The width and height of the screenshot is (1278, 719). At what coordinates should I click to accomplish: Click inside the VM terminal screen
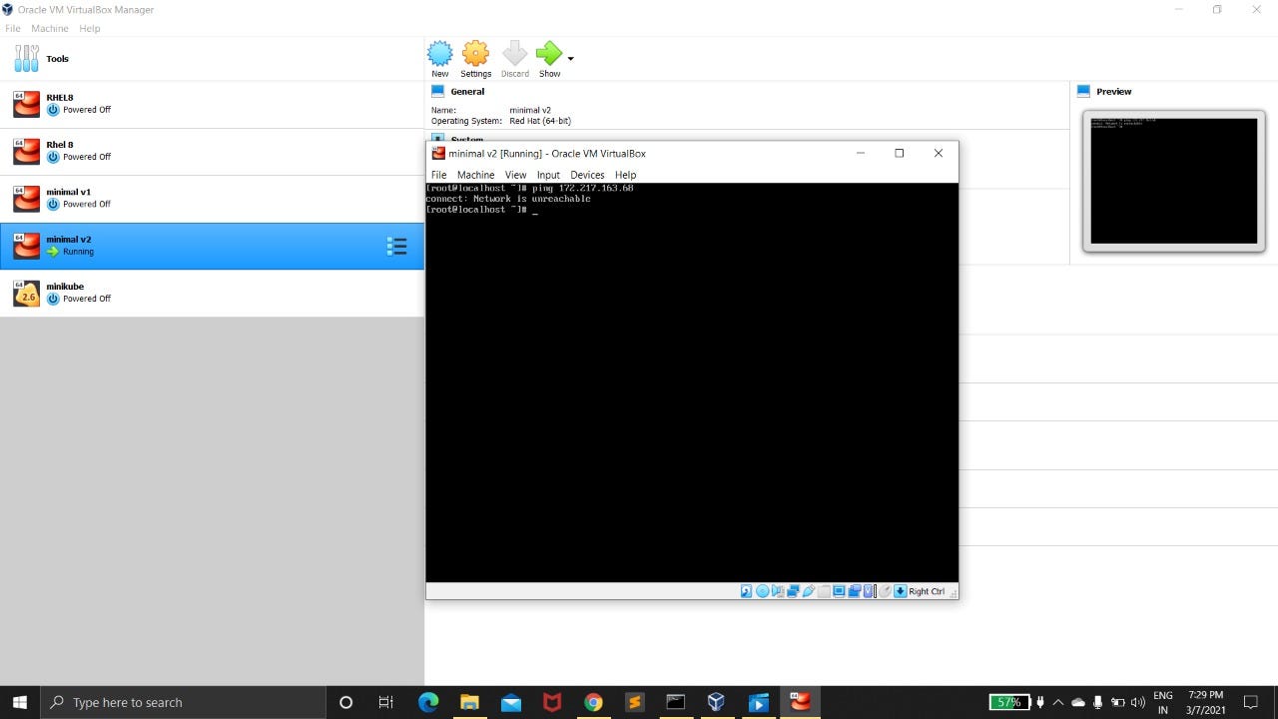[x=692, y=382]
